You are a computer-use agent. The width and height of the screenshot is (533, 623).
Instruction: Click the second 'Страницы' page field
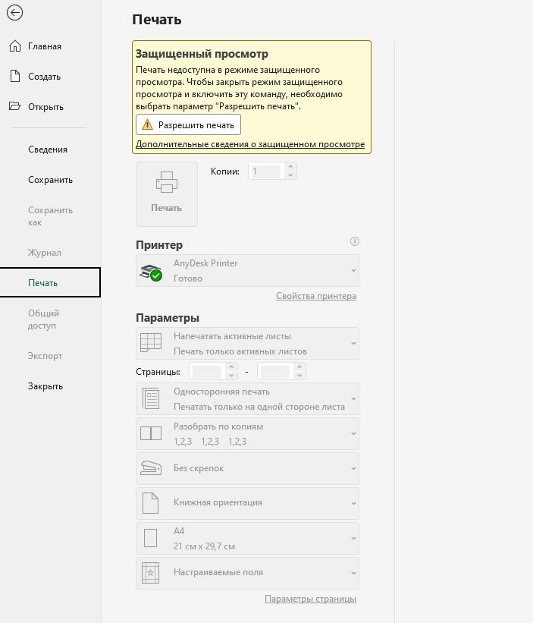[x=275, y=372]
